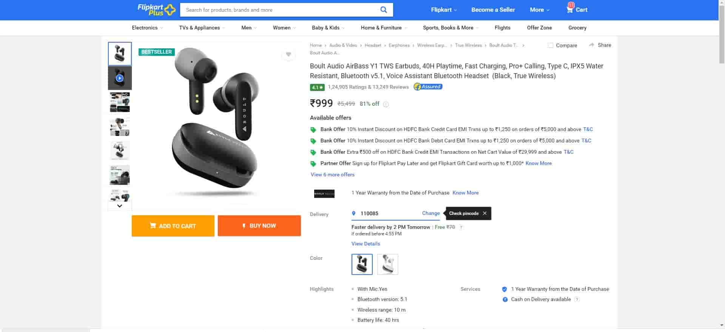Click the Flipkart Plus logo
The image size is (725, 332).
[156, 10]
